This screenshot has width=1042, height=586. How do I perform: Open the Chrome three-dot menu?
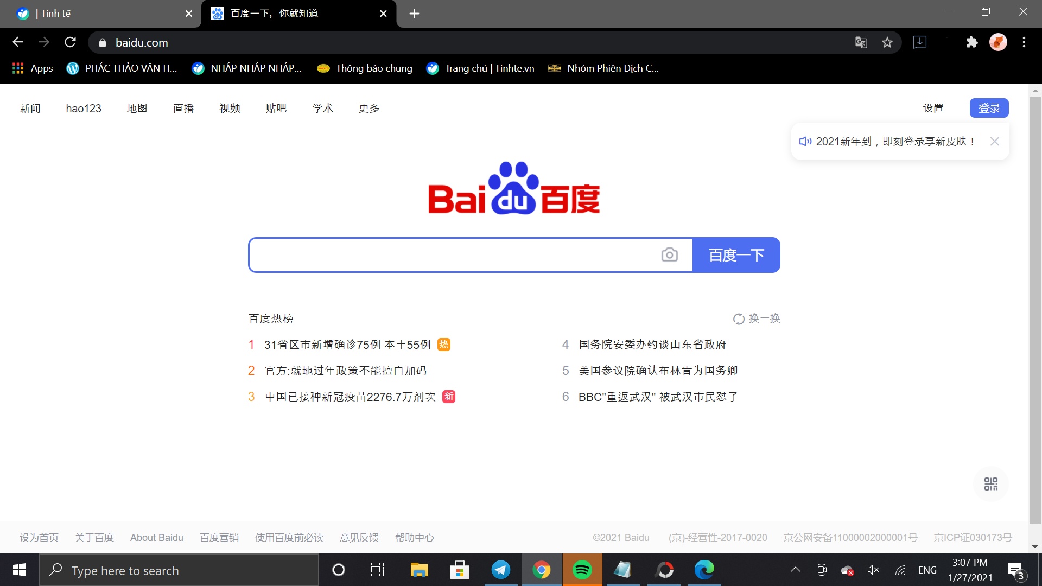point(1024,42)
